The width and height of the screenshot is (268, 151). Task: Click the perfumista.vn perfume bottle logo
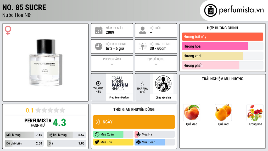click(x=210, y=10)
